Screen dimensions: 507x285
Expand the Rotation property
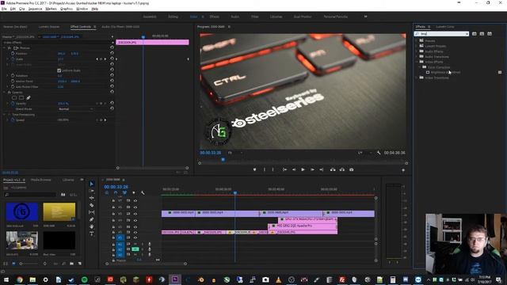7,76
